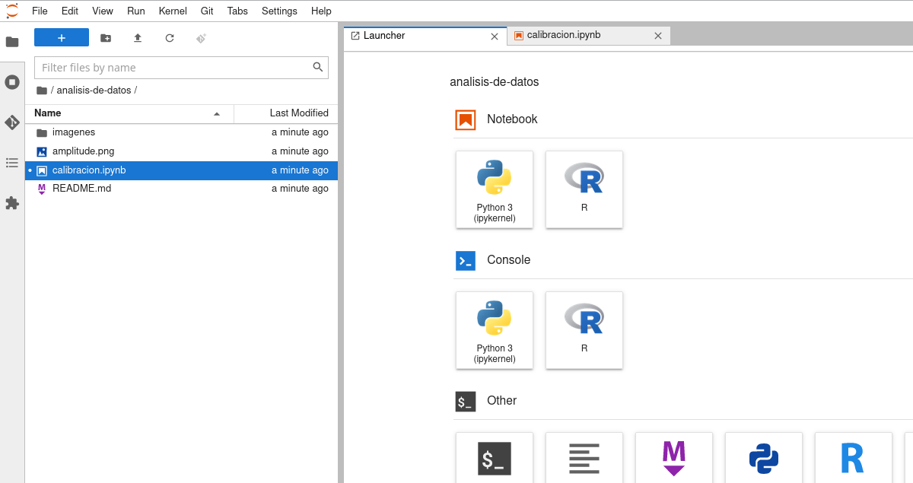The width and height of the screenshot is (913, 483).
Task: Sort files by Name column header
Action: [129, 113]
